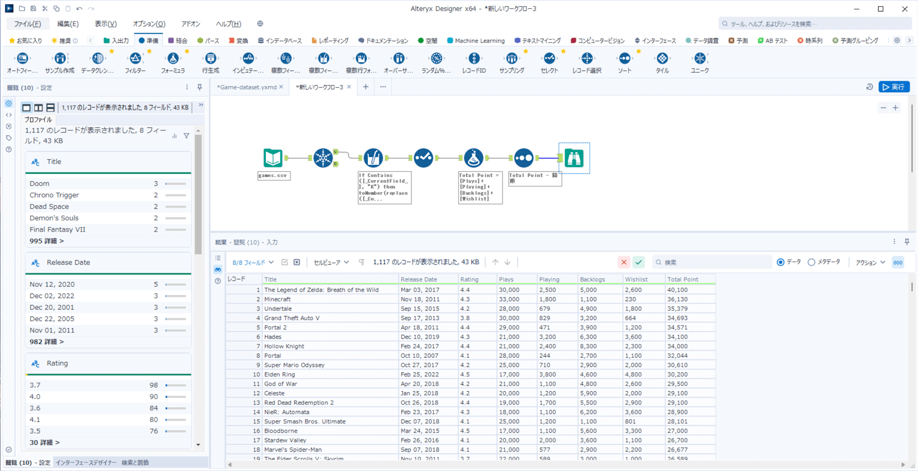Select the Generate Rows tool icon

click(x=210, y=58)
